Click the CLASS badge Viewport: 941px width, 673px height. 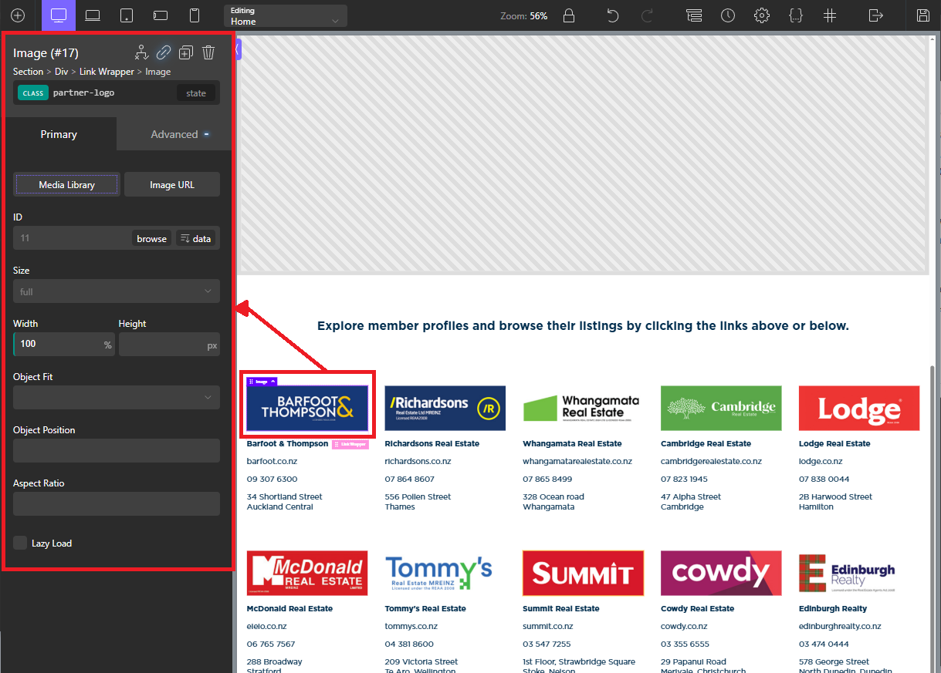click(33, 93)
